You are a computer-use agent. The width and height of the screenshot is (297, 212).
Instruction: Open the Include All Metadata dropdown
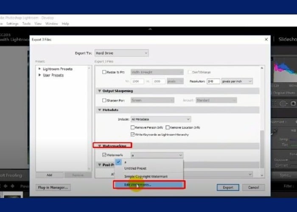(161, 119)
